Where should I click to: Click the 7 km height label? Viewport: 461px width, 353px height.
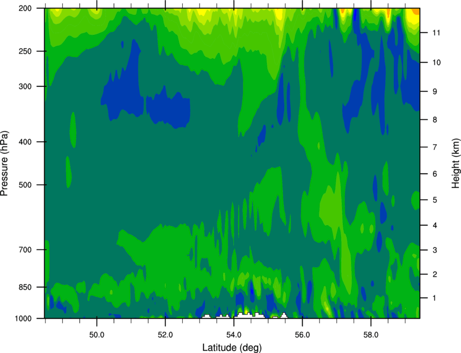coord(434,147)
